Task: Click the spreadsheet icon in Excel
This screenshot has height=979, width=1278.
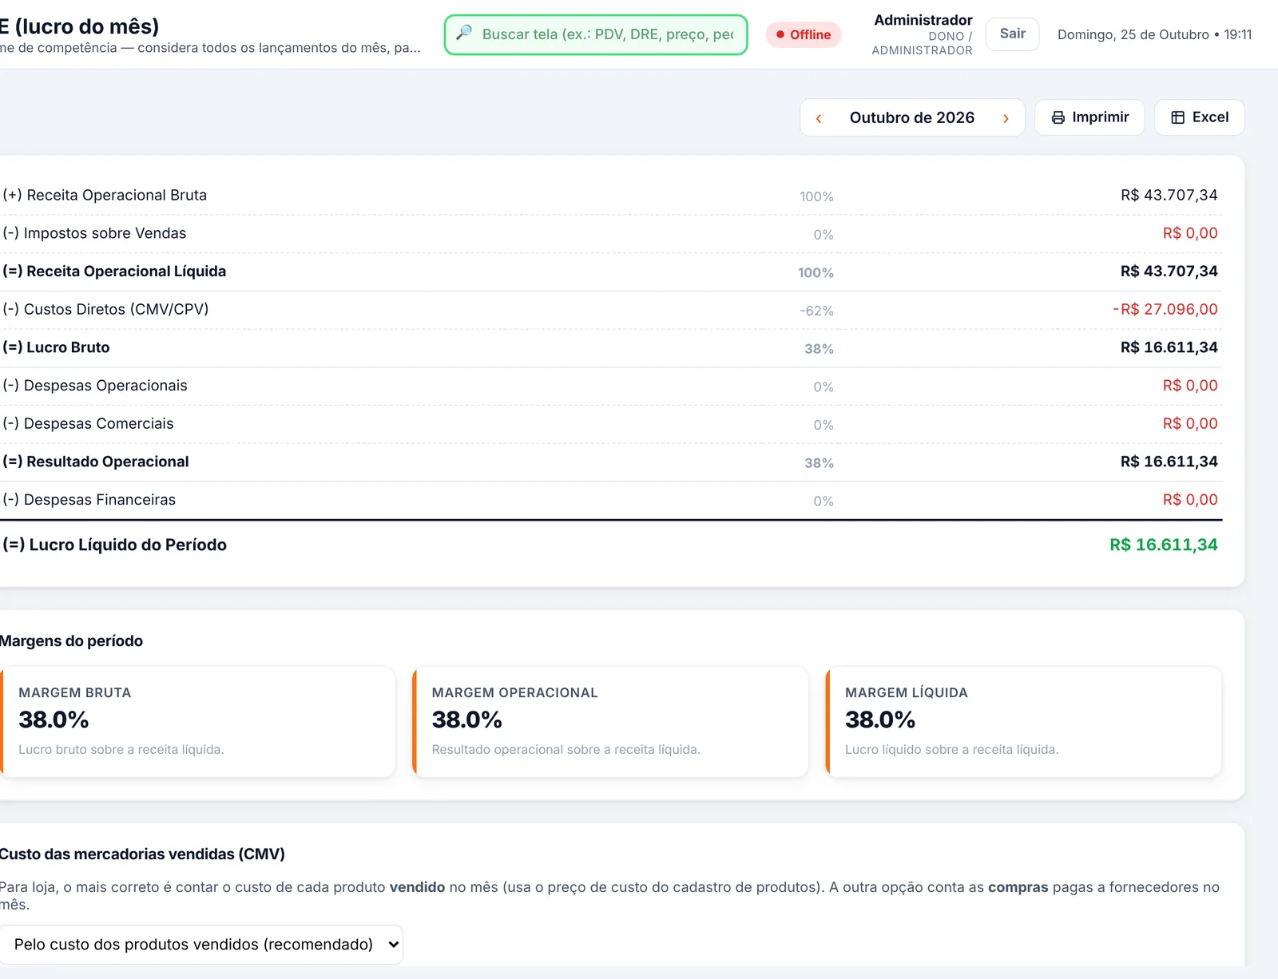Action: point(1177,117)
